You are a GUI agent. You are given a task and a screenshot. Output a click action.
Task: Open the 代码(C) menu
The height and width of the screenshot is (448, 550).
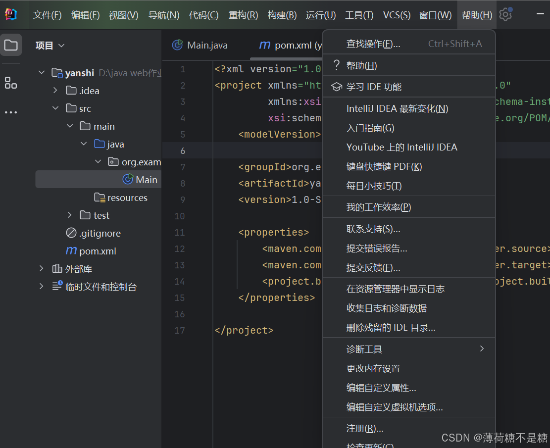(204, 15)
